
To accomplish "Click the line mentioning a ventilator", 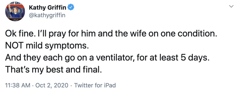I will point(107,58).
